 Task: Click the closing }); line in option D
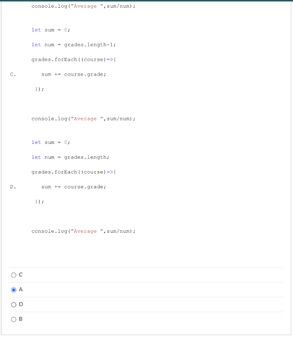pos(39,201)
